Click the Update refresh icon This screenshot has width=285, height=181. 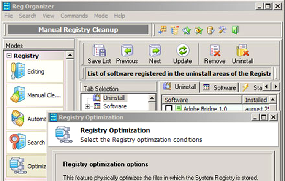click(182, 51)
